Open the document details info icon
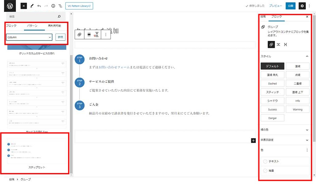 53,6
